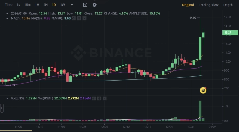Image resolution: width=239 pixels, height=132 pixels.
Task: Click the yellow floating note icon
Action: 203,90
